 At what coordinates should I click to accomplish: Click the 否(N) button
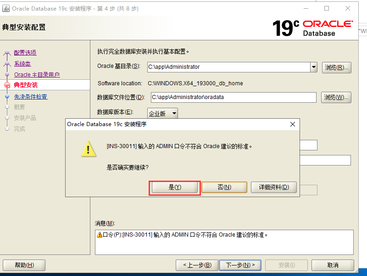pos(224,187)
